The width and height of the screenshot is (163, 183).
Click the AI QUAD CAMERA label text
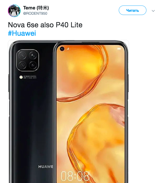[30, 77]
